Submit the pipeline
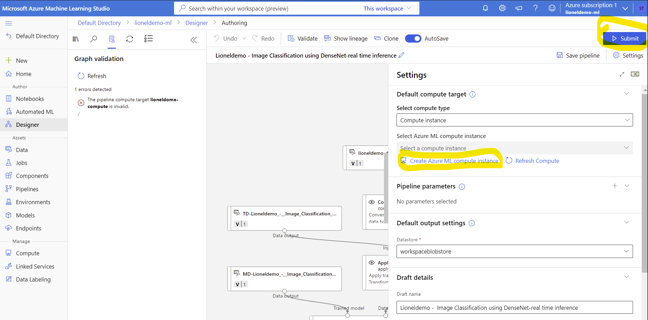Screen dimensions: 648x320 (x=624, y=39)
